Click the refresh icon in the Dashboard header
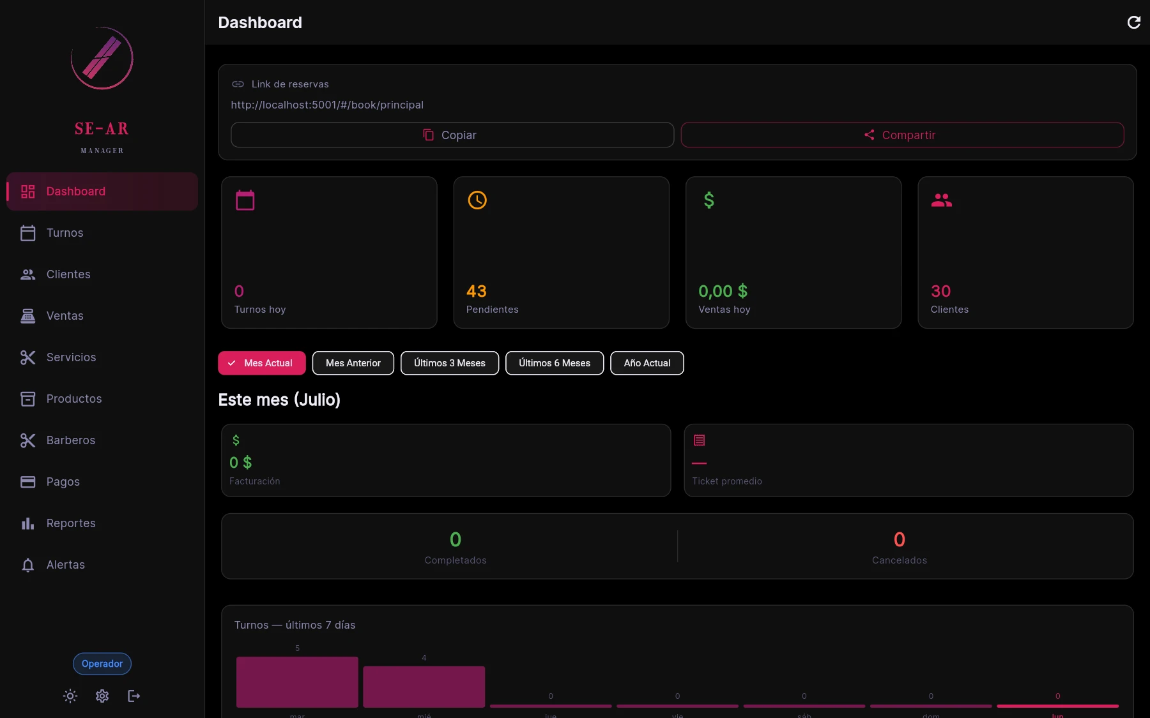 (x=1134, y=22)
